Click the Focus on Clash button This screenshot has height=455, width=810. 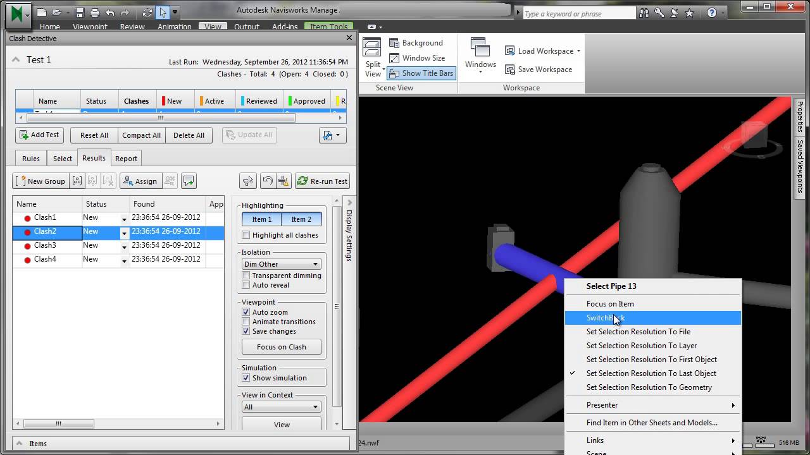coord(282,347)
